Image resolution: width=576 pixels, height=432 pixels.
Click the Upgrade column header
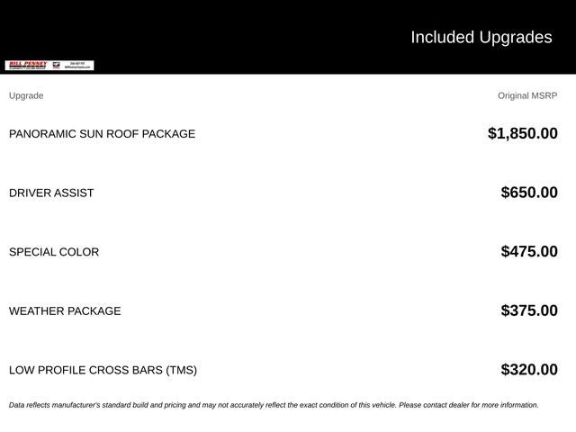pyautogui.click(x=26, y=95)
